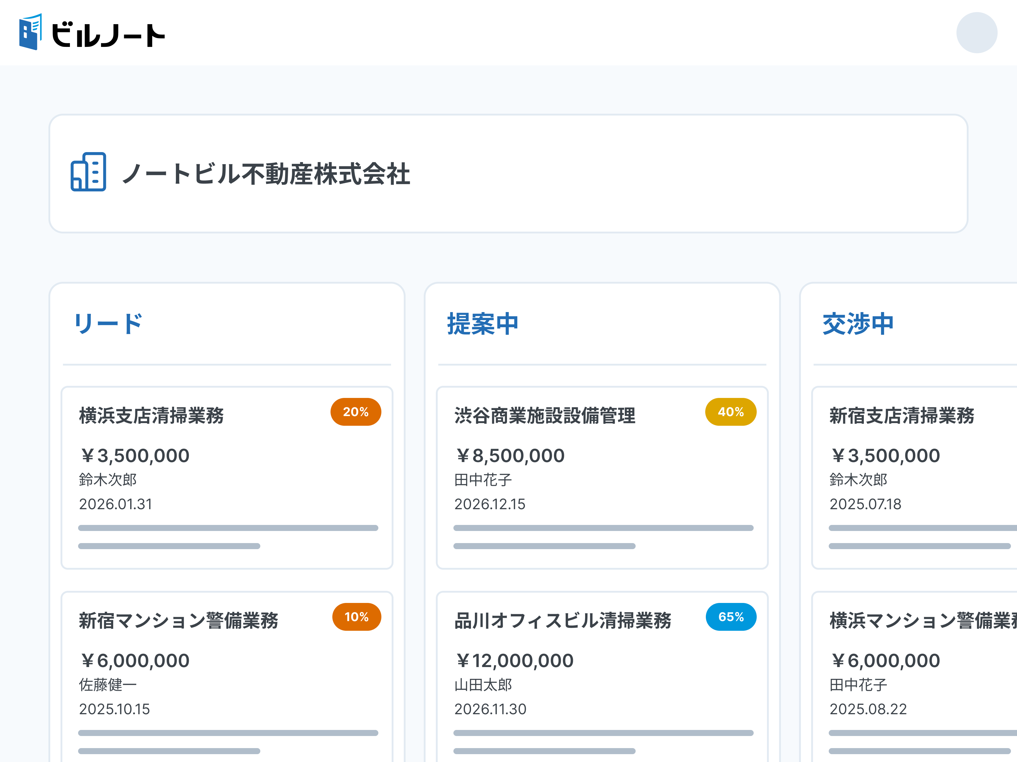Select the 提案中 column header

tap(482, 323)
